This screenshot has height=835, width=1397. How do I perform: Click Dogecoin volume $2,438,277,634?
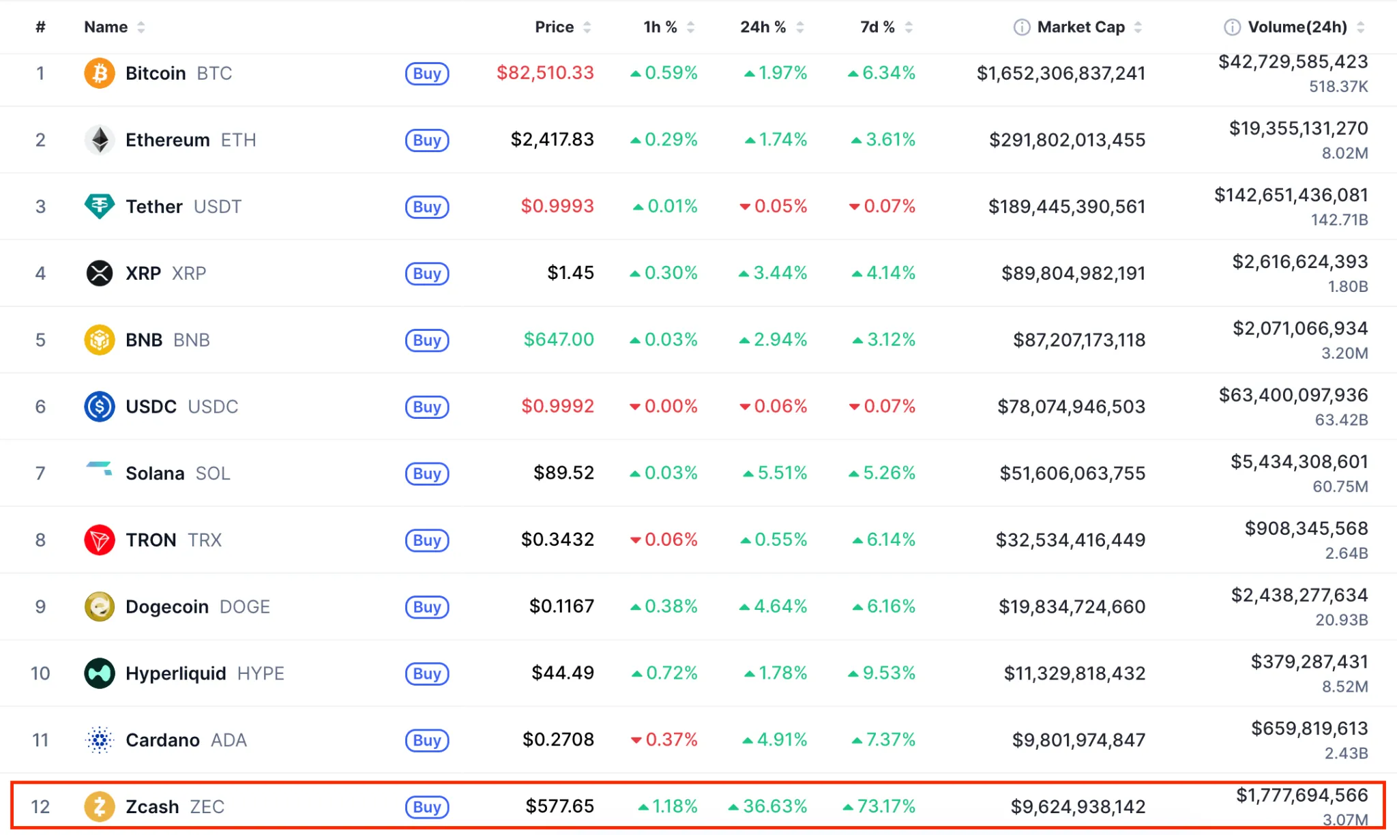click(1299, 595)
